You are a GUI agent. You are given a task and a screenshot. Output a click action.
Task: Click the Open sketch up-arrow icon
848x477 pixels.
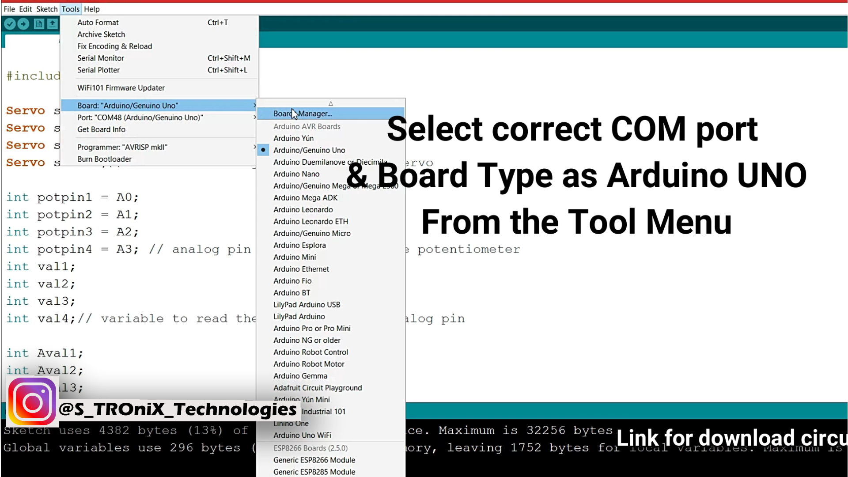coord(53,24)
